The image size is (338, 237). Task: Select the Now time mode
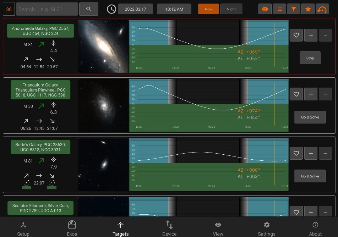(208, 9)
